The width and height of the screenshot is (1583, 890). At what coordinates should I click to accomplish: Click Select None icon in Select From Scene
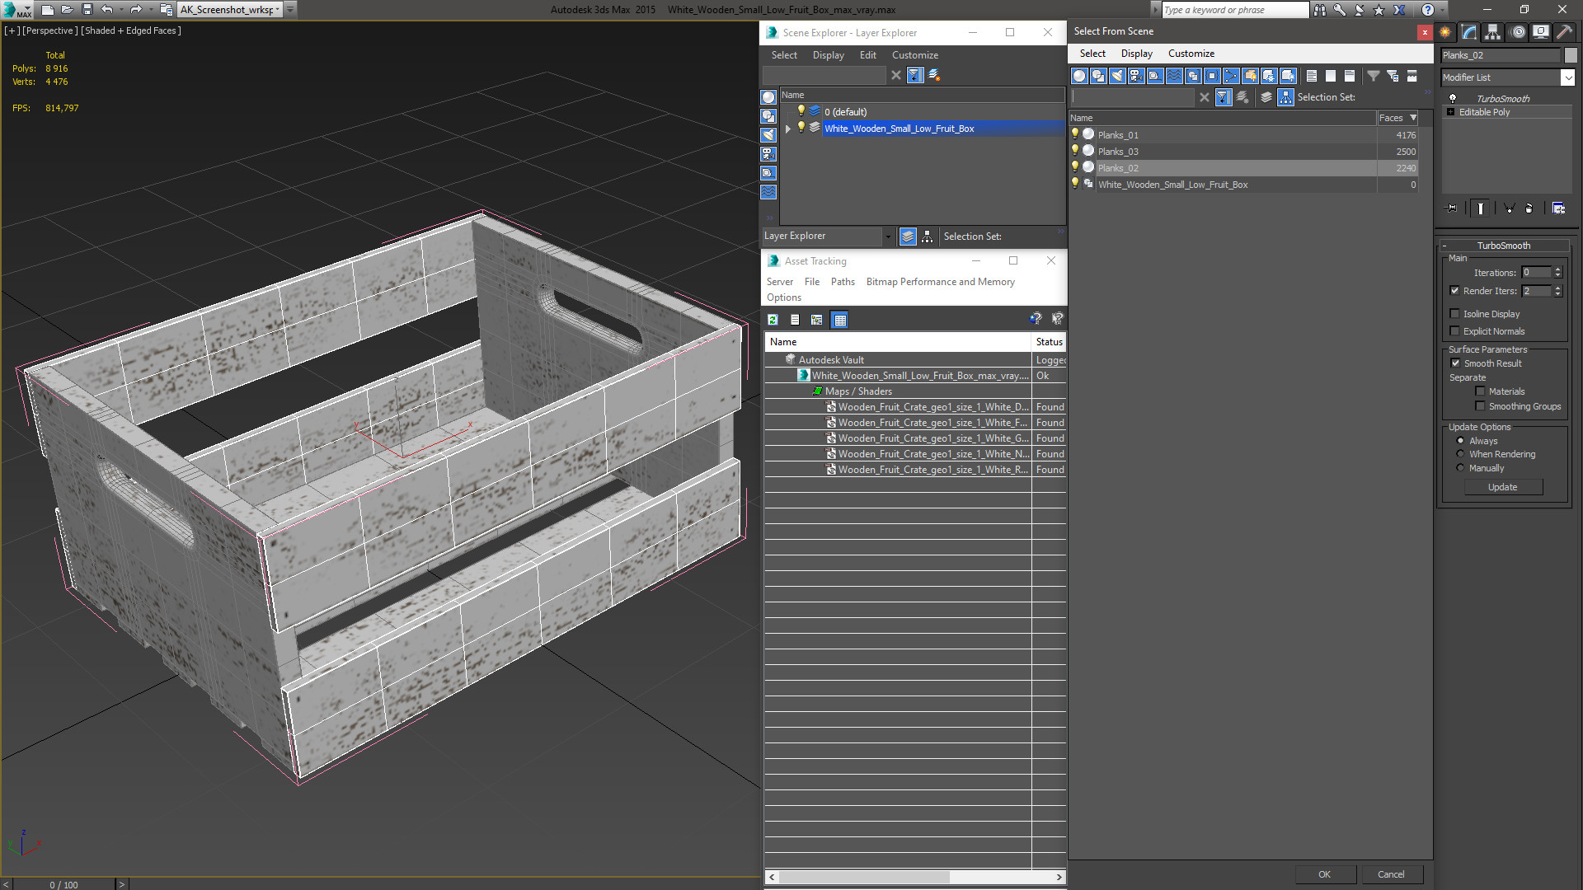pos(1331,76)
